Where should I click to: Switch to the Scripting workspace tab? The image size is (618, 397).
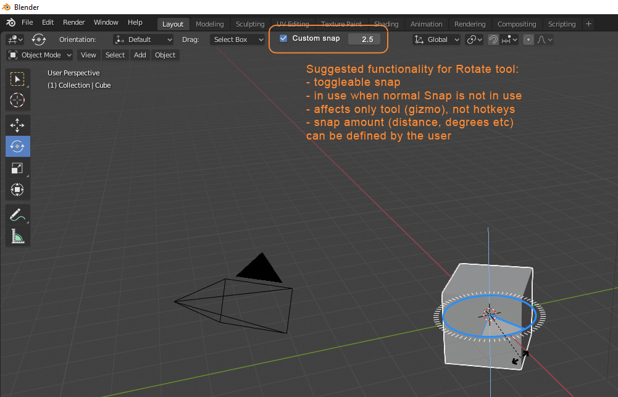coord(562,24)
